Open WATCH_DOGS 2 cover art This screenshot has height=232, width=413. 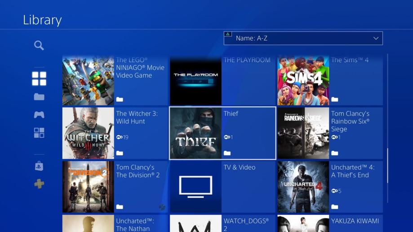pyautogui.click(x=195, y=223)
